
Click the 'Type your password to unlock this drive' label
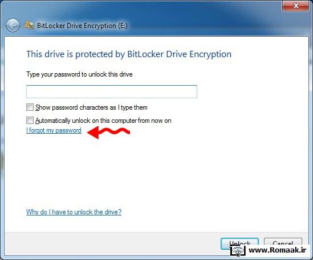[79, 74]
